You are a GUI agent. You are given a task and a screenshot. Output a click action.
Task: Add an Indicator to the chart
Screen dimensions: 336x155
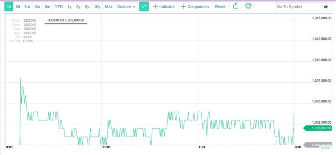(164, 6)
